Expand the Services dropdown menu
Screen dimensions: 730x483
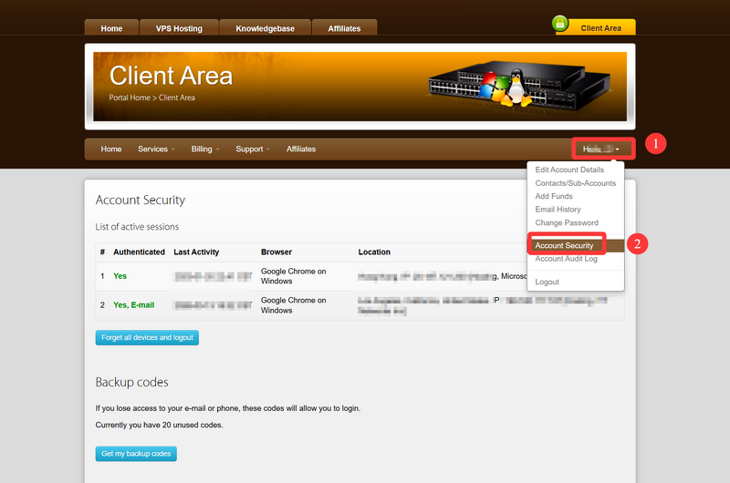pos(157,149)
